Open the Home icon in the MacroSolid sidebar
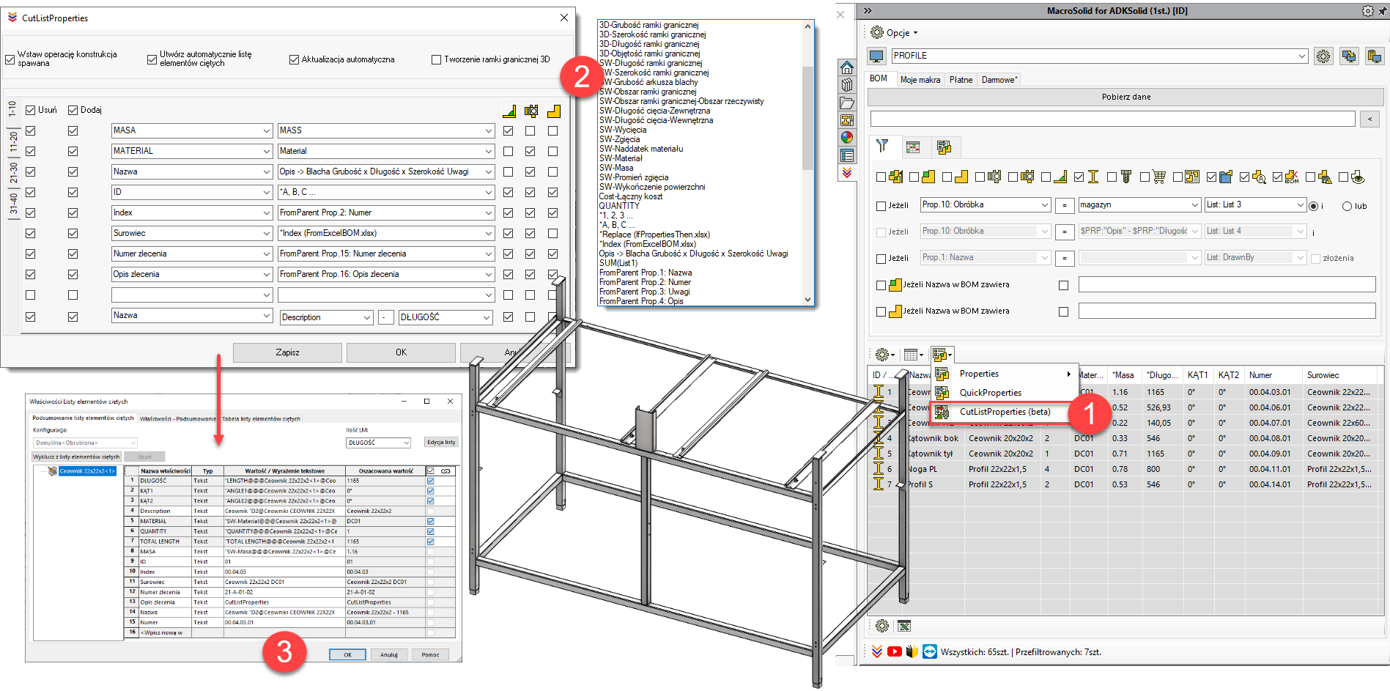 pos(847,67)
